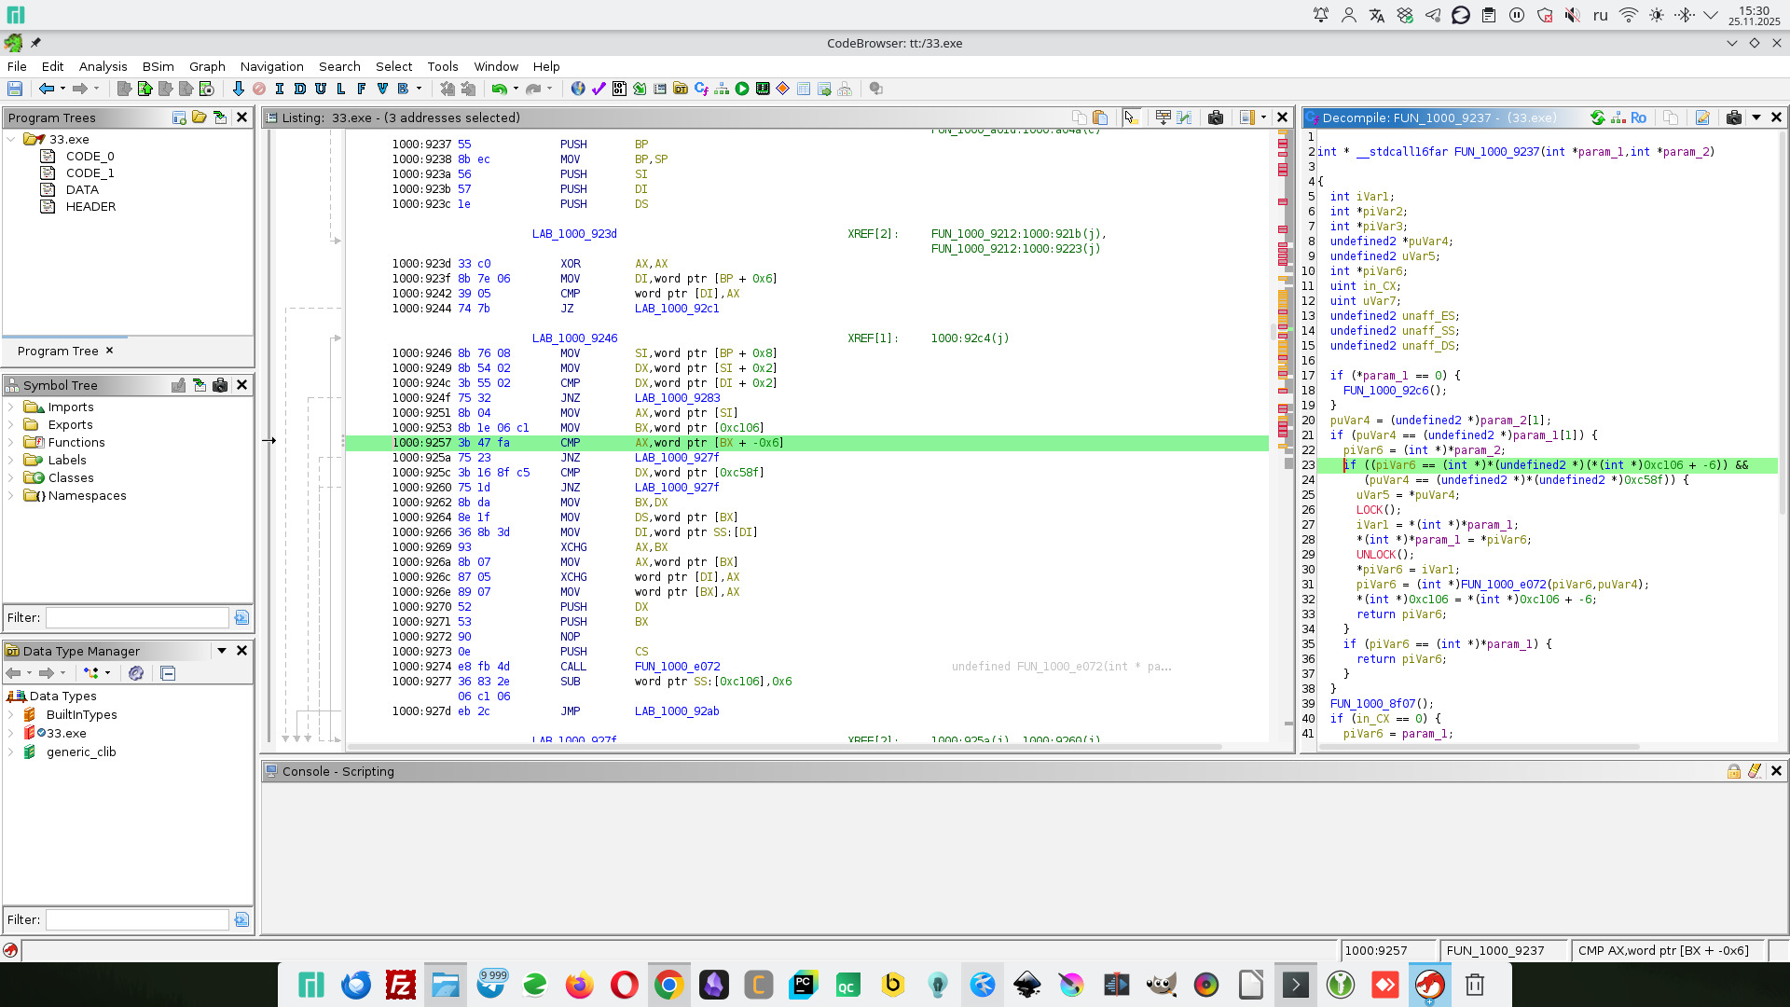Expand BuiltInTypes in Data Type Manager
This screenshot has width=1790, height=1007.
tap(11, 715)
